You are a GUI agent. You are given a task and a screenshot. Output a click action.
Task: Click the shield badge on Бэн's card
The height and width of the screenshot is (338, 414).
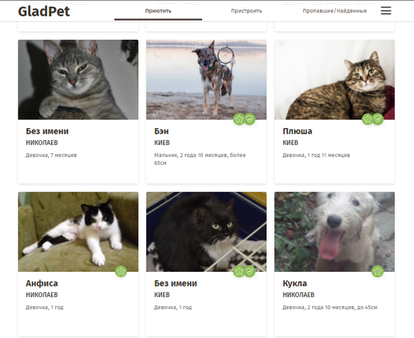pyautogui.click(x=250, y=119)
